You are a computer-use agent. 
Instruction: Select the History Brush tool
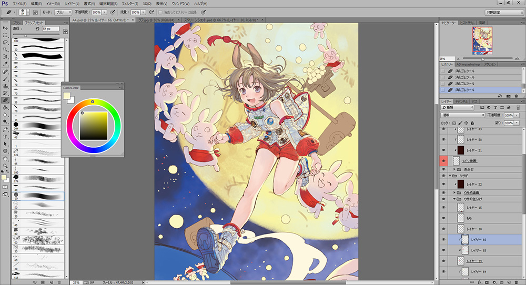pos(5,93)
